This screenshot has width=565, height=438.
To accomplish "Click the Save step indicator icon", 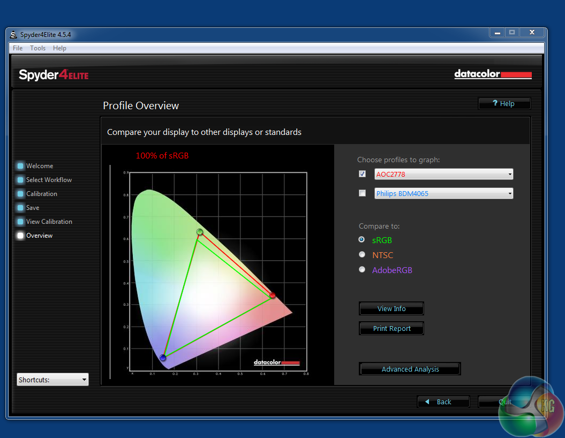I will click(20, 208).
